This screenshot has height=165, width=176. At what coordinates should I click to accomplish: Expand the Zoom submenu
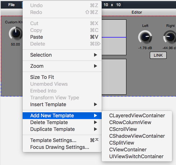pos(62,66)
